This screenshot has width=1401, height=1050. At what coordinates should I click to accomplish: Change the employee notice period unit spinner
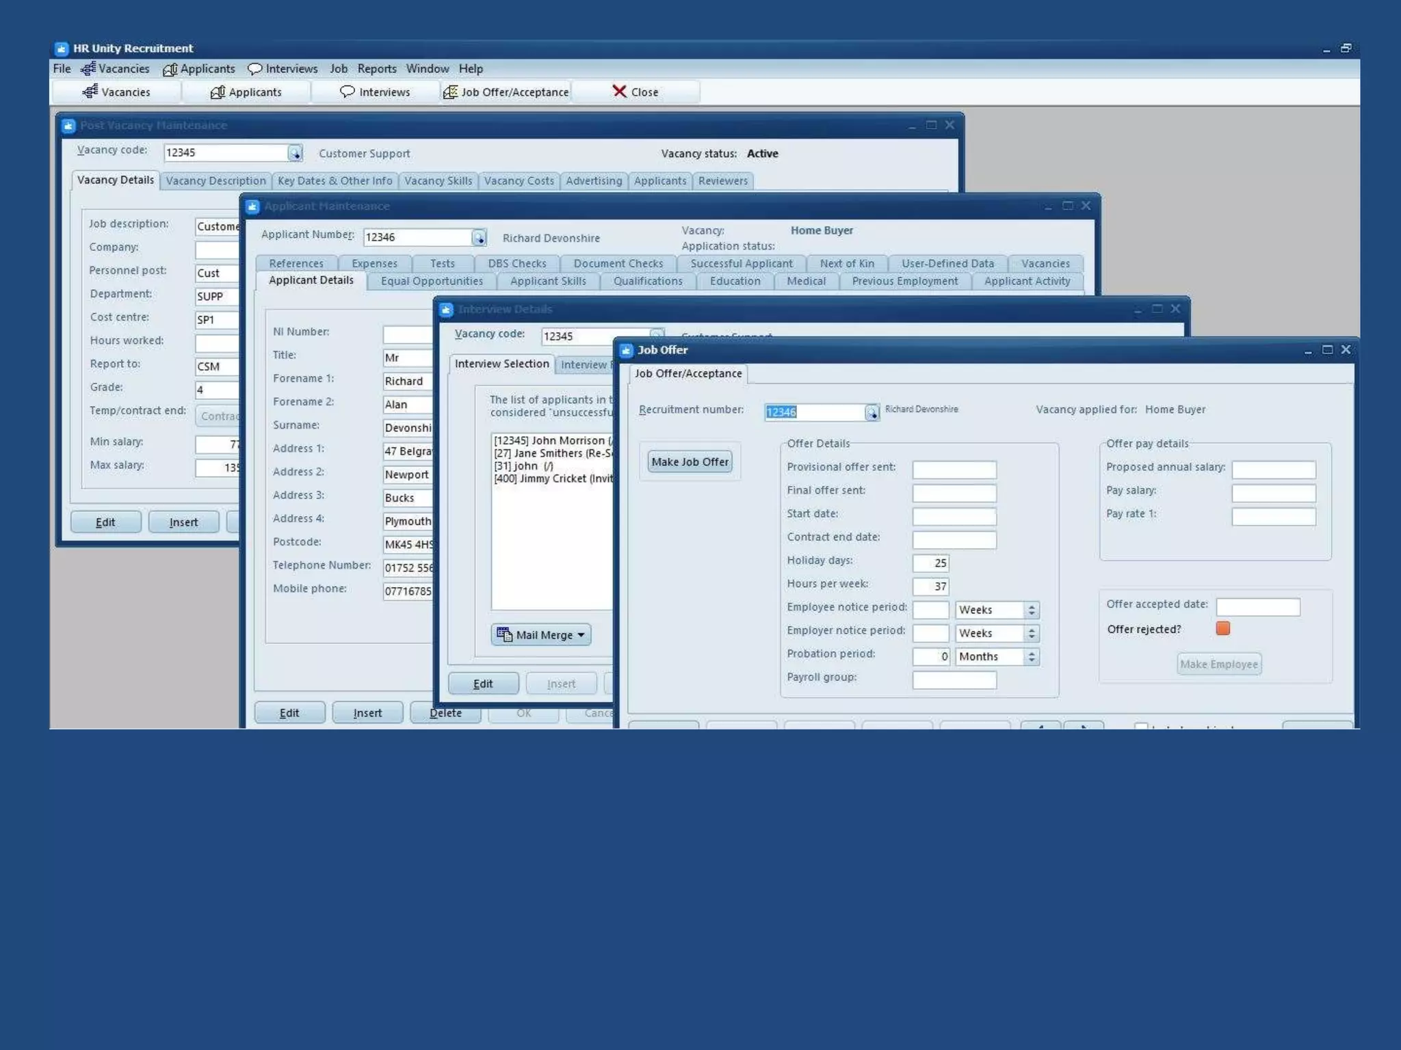coord(1032,610)
